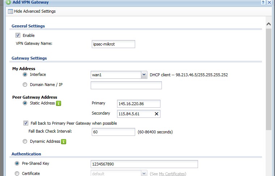Click the Domain Name / IP text field
275x176 pixels.
click(x=126, y=85)
